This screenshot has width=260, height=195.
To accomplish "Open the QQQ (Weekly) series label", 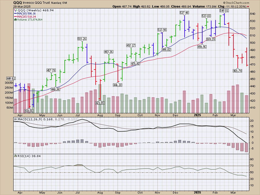I will [28, 10].
